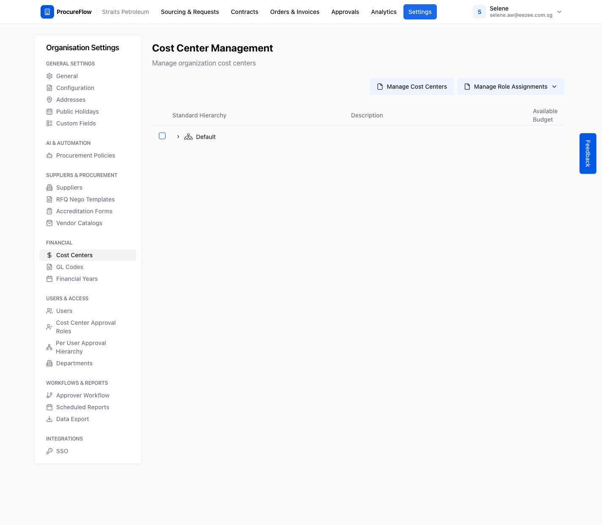Screen dimensions: 602x525
Task: Click the Straits Petroleum organisation name
Action: pyautogui.click(x=125, y=12)
